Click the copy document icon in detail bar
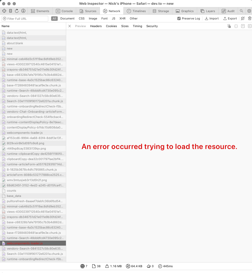The image size is (252, 273). pyautogui.click(x=229, y=26)
